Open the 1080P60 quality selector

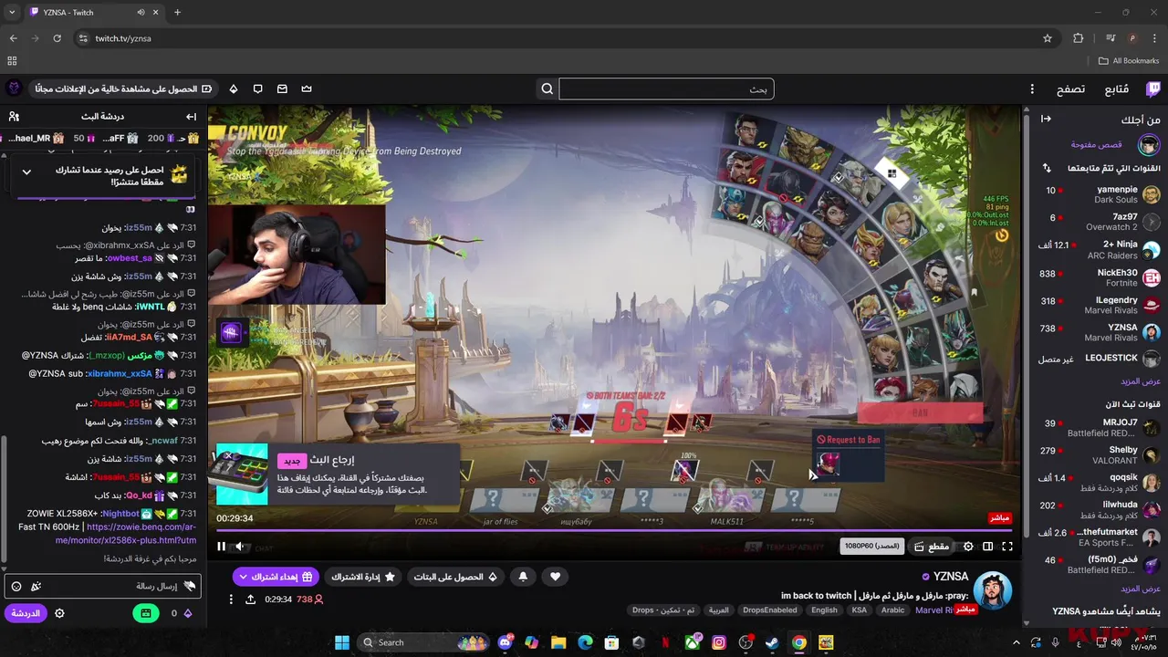tap(872, 547)
